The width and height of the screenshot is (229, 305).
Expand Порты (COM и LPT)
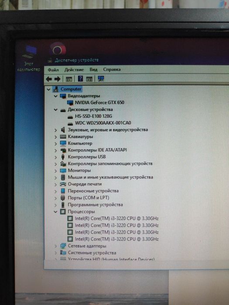coord(56,198)
